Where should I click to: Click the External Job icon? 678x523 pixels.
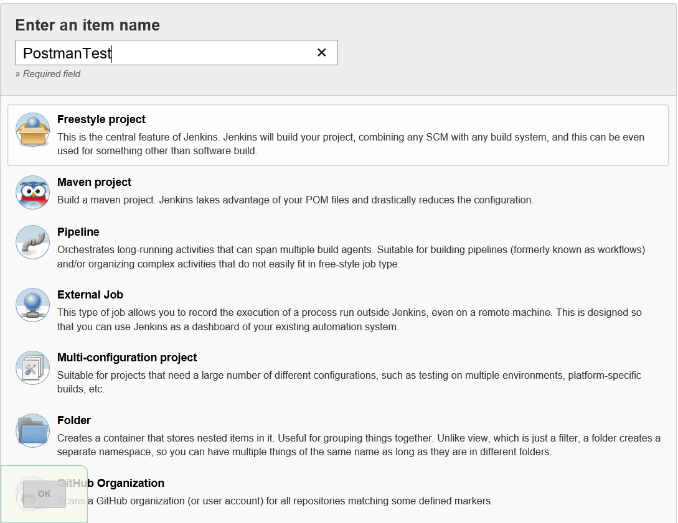pos(32,305)
